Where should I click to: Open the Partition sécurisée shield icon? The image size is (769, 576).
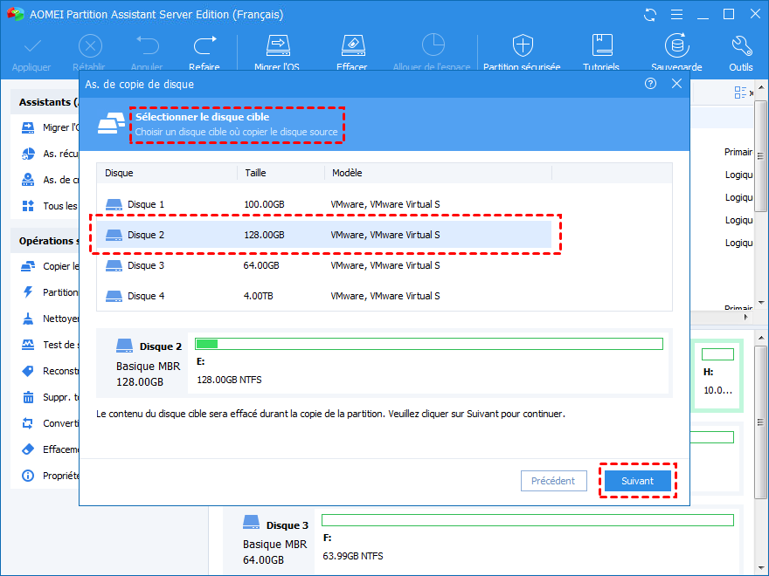[523, 45]
